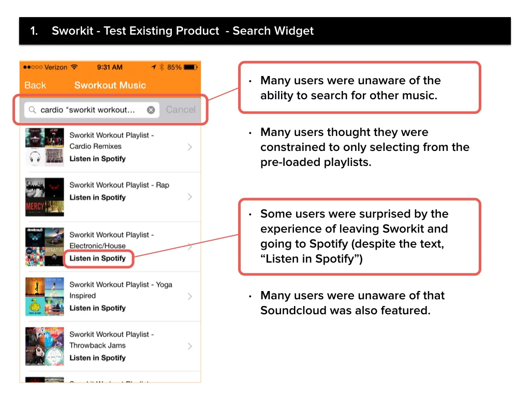Click Listen in Spotify under Cardio Remixes
530x397 pixels.
click(97, 159)
